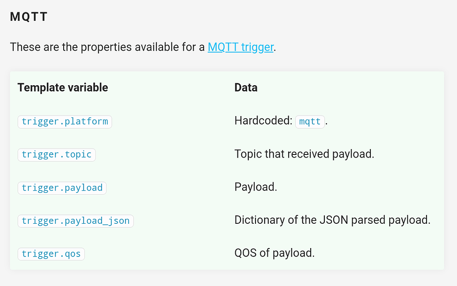Click 'Dictionary of the JSON parsed payload.'
Viewport: 457px width, 286px height.
332,220
